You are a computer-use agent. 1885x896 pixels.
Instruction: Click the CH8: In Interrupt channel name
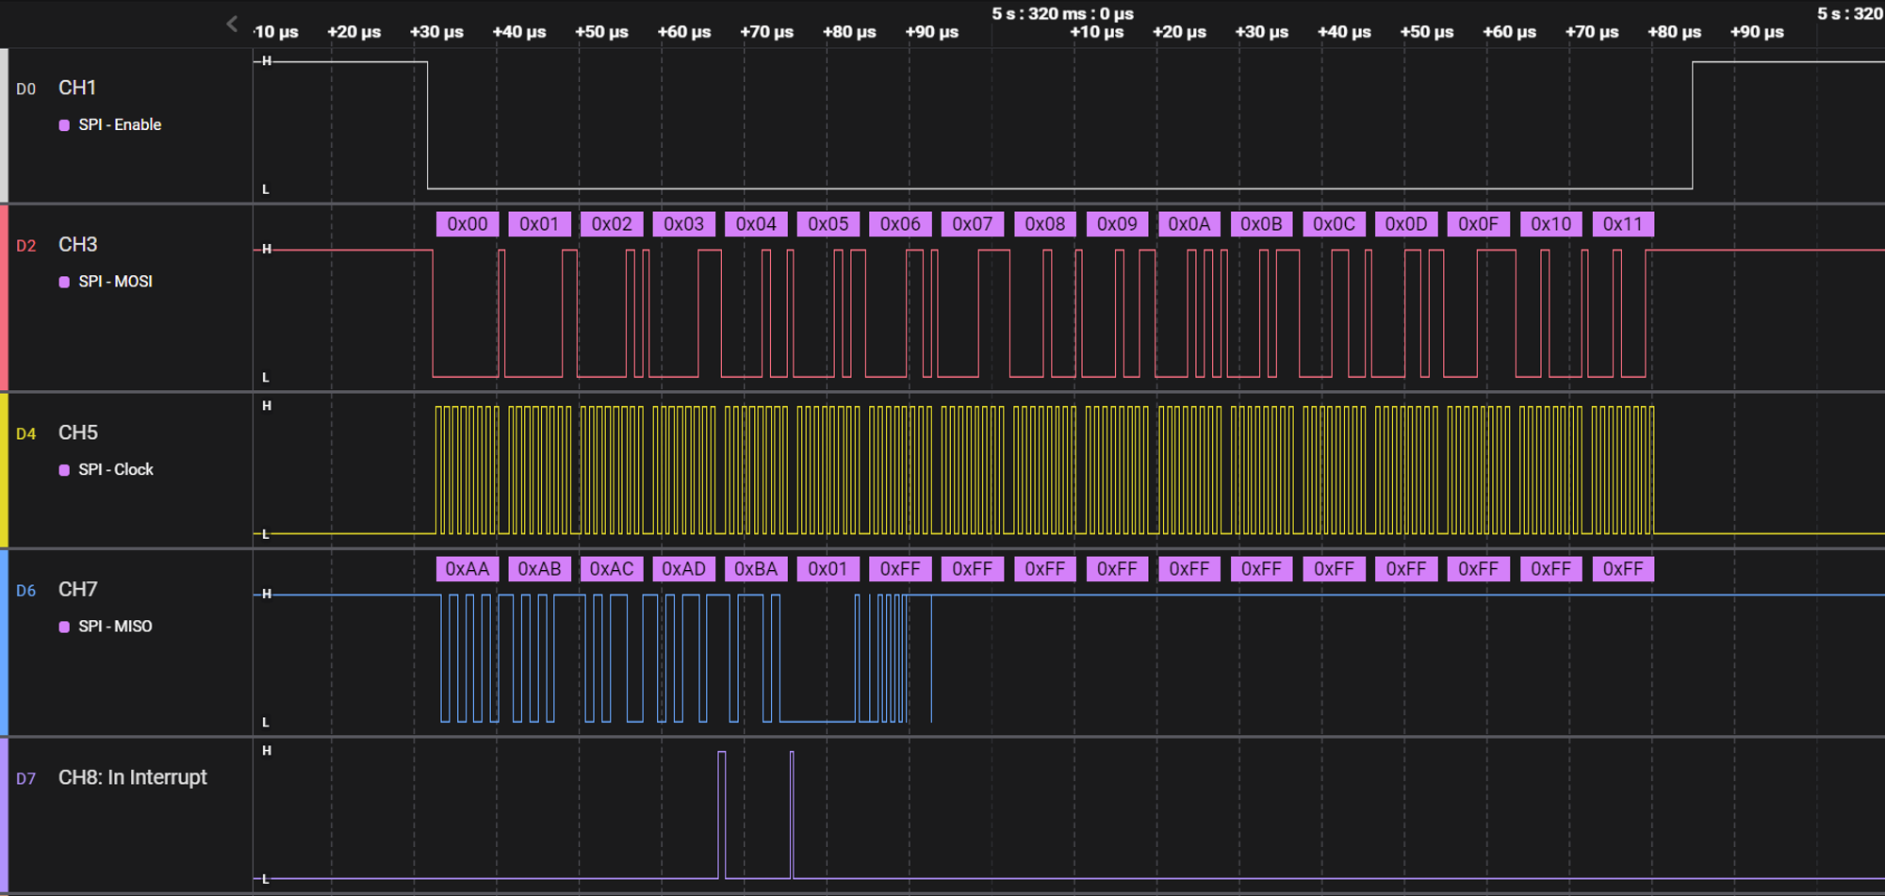[x=132, y=777]
